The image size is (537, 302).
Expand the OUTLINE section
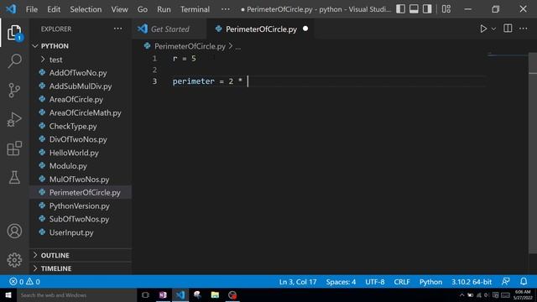pos(81,255)
